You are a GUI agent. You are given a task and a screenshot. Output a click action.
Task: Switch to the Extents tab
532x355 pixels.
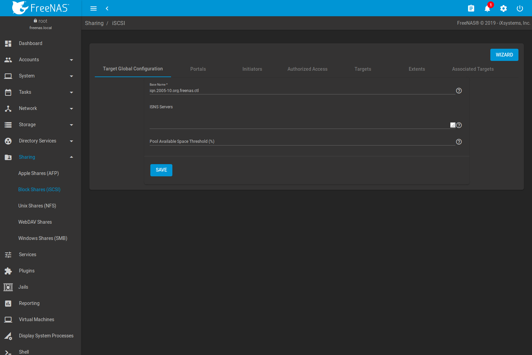click(x=417, y=69)
